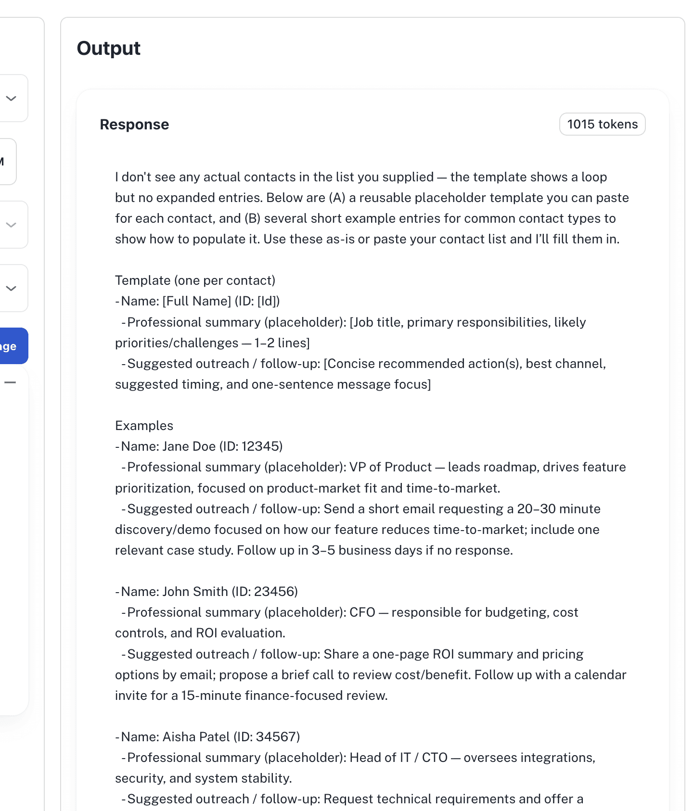The height and width of the screenshot is (811, 694).
Task: Click the "Examples" section label
Action: pyautogui.click(x=144, y=426)
